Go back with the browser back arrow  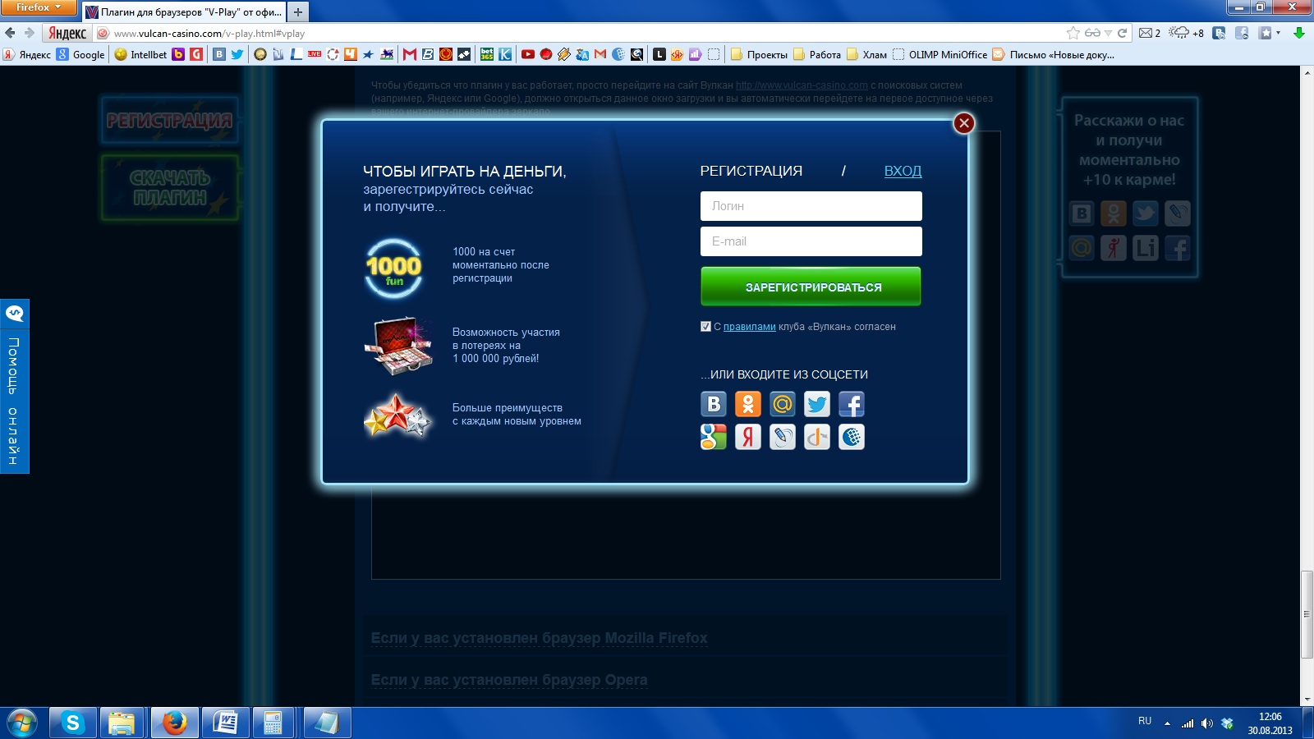point(10,33)
